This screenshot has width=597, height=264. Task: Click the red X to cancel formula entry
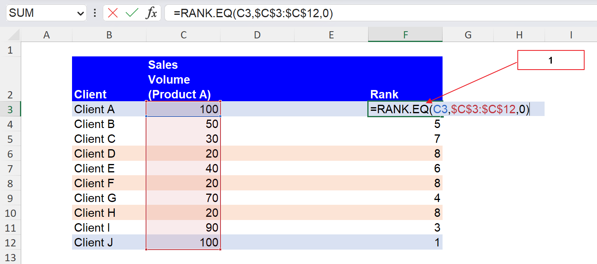[112, 12]
